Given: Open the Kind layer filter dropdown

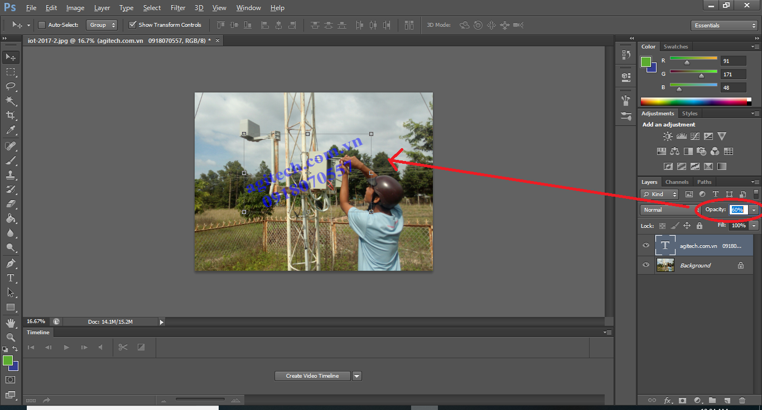Looking at the screenshot, I should pos(660,194).
